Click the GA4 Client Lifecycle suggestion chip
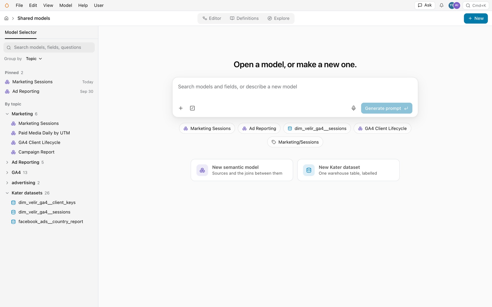 382,128
